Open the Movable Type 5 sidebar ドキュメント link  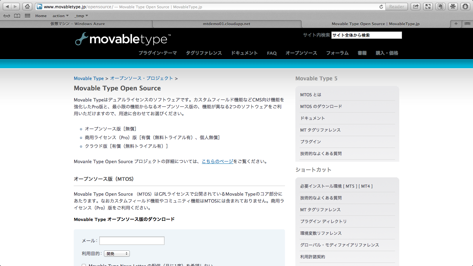tap(313, 118)
